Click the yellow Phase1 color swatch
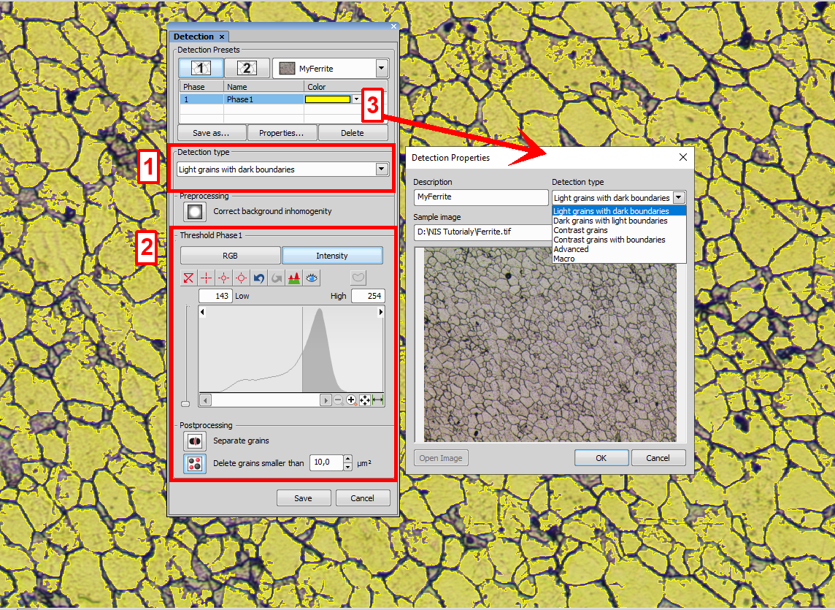The width and height of the screenshot is (835, 610). (x=328, y=99)
